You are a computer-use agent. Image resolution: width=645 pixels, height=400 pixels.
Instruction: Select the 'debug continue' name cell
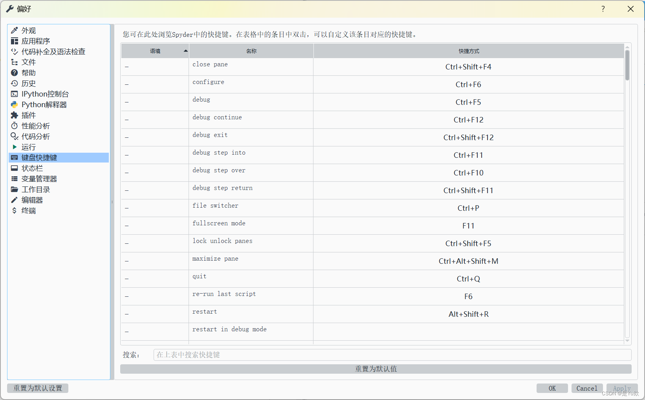[x=251, y=120]
